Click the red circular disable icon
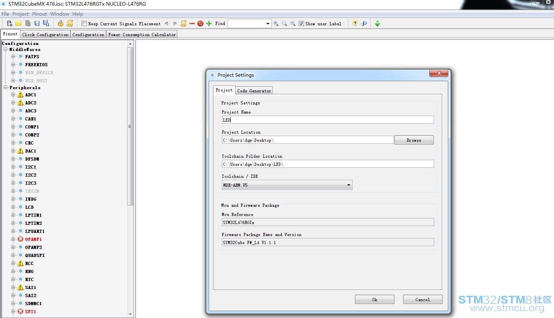This screenshot has width=554, height=318. click(x=200, y=24)
